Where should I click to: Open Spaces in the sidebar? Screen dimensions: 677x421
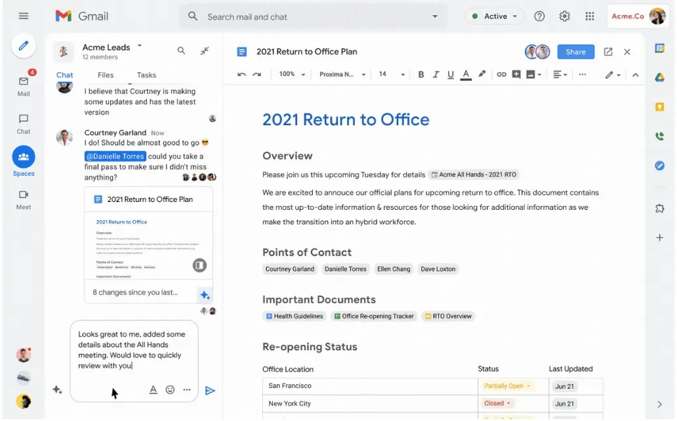[24, 161]
